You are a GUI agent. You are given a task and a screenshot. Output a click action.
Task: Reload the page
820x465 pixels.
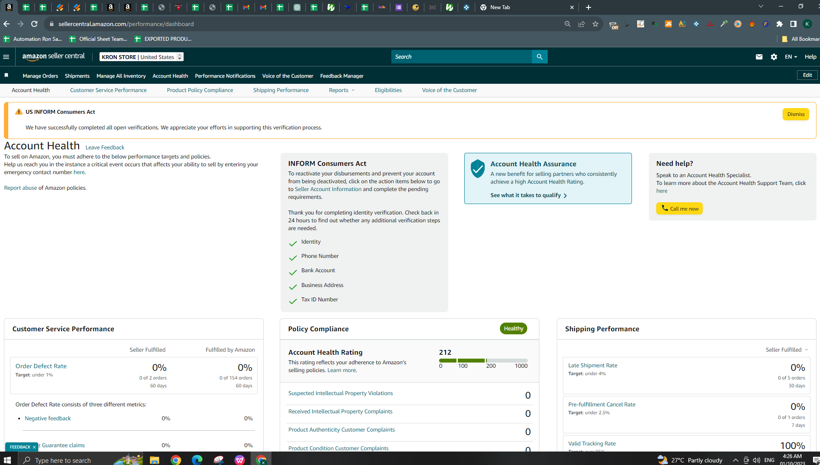coord(34,24)
